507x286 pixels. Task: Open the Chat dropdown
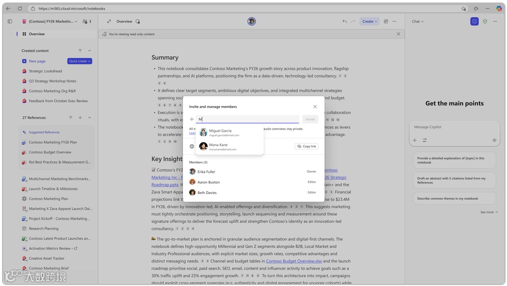pyautogui.click(x=417, y=21)
